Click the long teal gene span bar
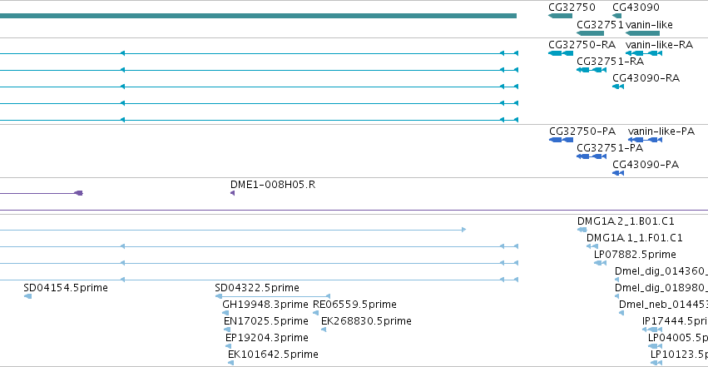708x367 pixels. tap(258, 16)
